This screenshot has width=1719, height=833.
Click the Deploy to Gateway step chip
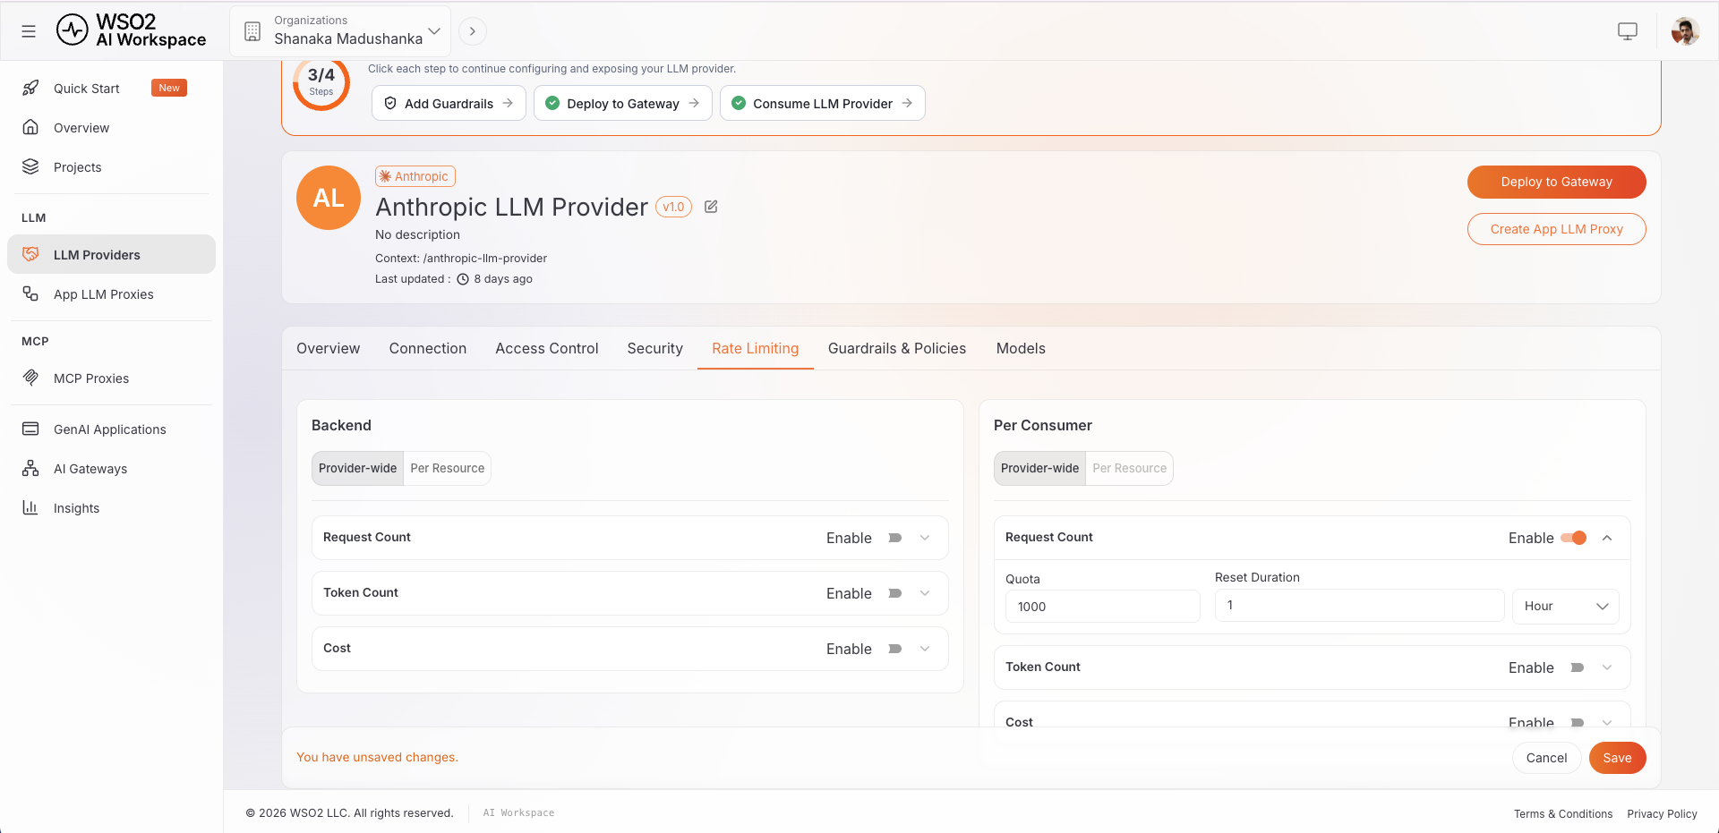(623, 103)
